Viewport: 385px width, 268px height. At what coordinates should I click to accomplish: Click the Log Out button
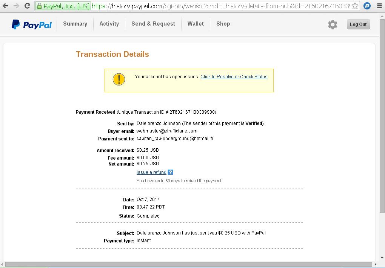tap(358, 24)
